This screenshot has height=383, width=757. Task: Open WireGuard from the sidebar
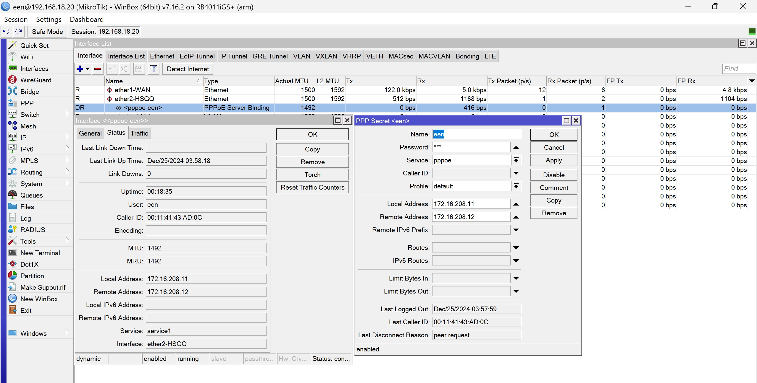tap(35, 80)
